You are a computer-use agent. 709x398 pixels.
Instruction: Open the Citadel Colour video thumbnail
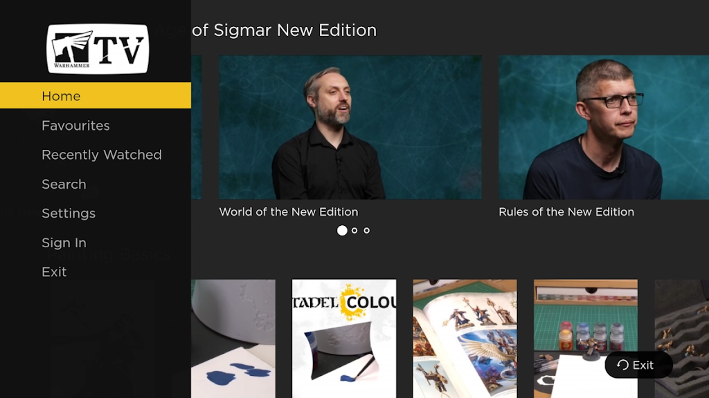pos(344,338)
